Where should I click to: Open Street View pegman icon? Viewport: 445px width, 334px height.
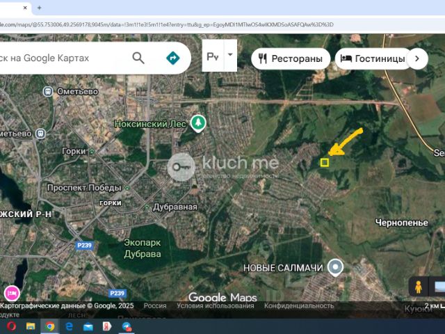click(x=419, y=287)
